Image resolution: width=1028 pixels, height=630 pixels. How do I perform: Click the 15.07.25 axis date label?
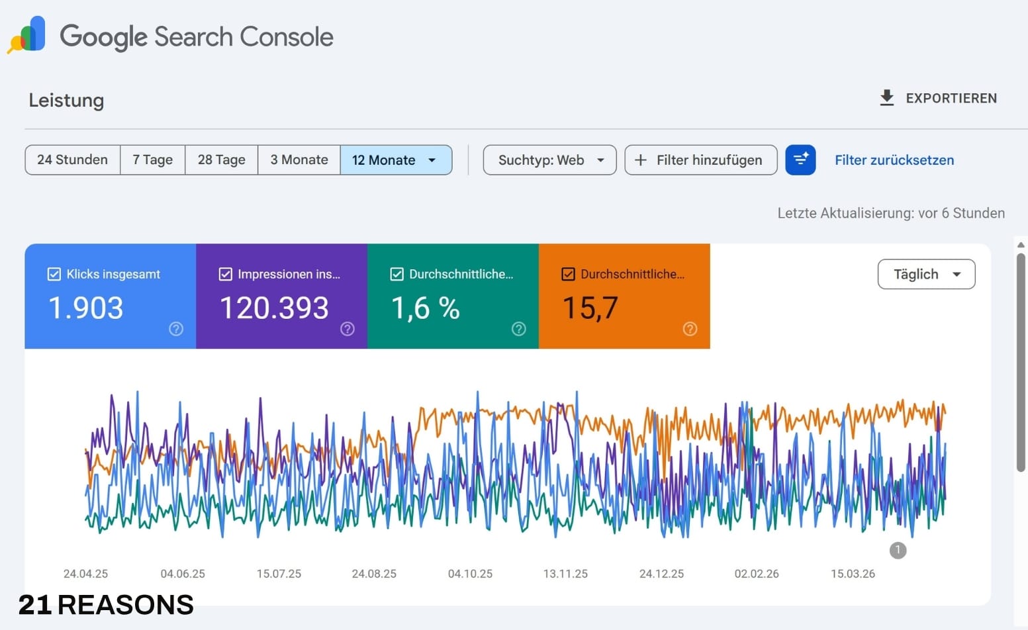tap(279, 574)
